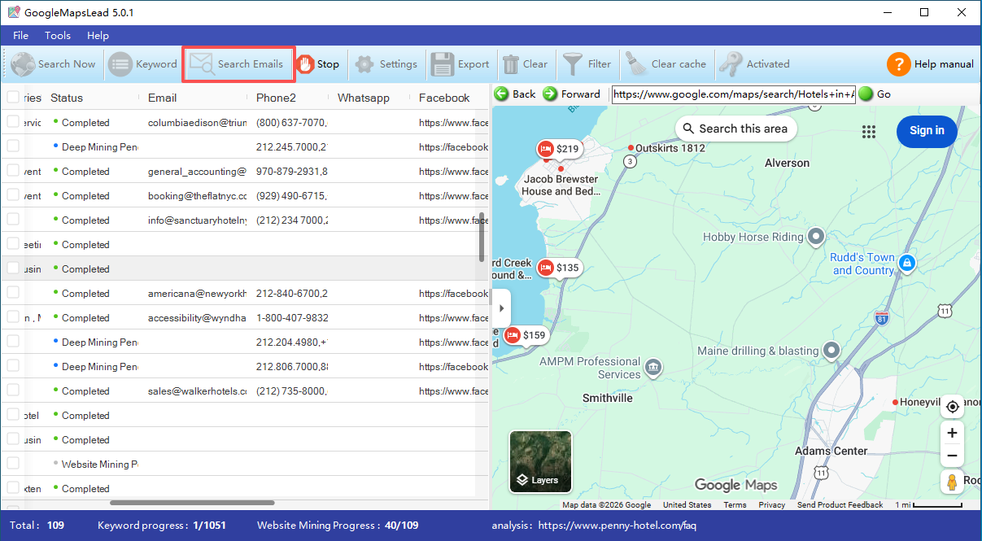The width and height of the screenshot is (982, 541).
Task: Check row with info@sanctuaryhotel email
Action: coord(13,220)
